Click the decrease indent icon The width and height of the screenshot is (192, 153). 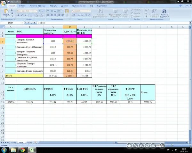click(59, 15)
